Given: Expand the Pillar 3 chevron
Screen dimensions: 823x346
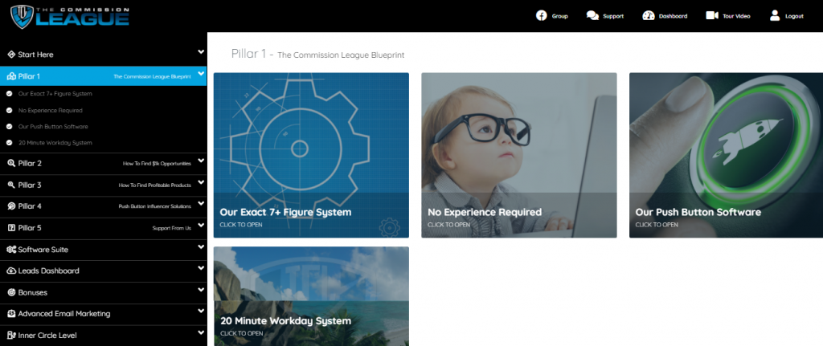Looking at the screenshot, I should point(201,182).
